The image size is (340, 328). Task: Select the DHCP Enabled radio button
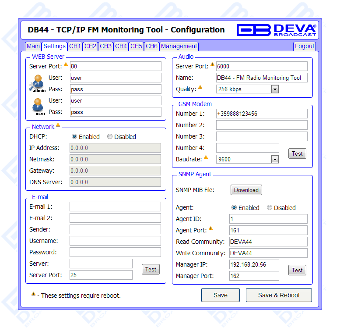click(x=74, y=137)
